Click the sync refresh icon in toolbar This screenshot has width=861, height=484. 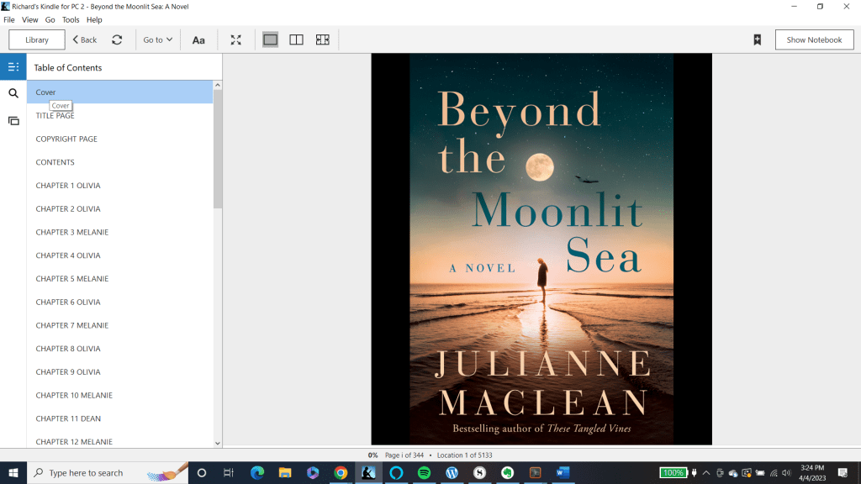(x=117, y=39)
